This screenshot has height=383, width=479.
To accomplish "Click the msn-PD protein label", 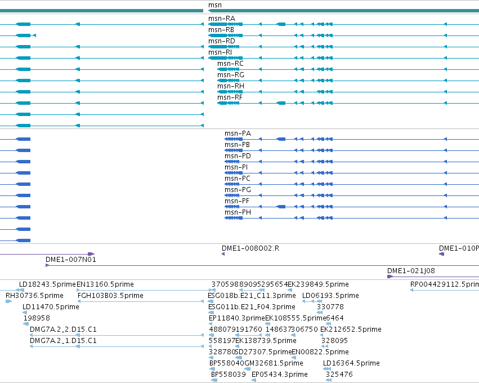I will click(x=238, y=156).
